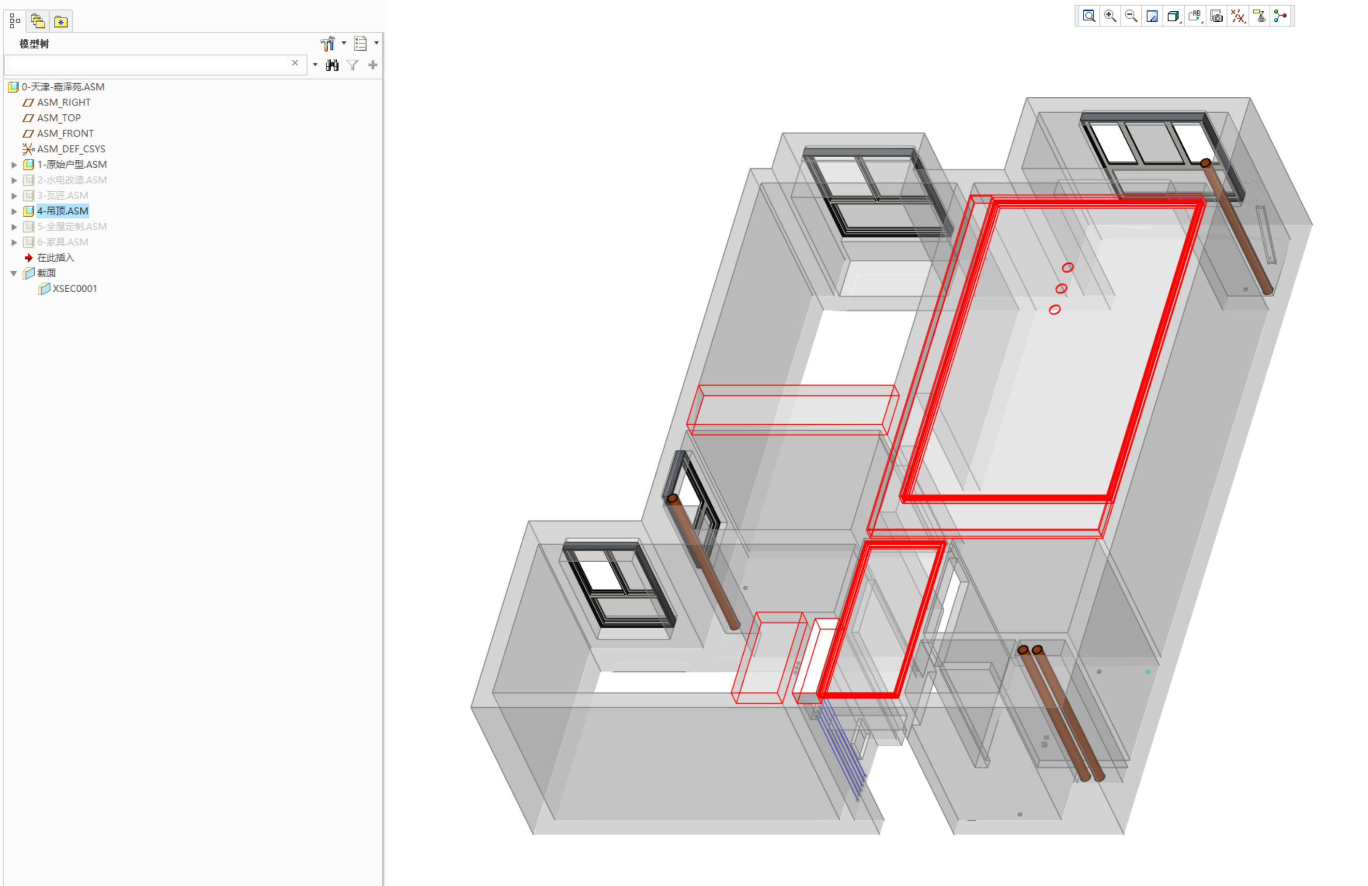Click the 截面 folder icon
Image resolution: width=1368 pixels, height=886 pixels.
[29, 273]
